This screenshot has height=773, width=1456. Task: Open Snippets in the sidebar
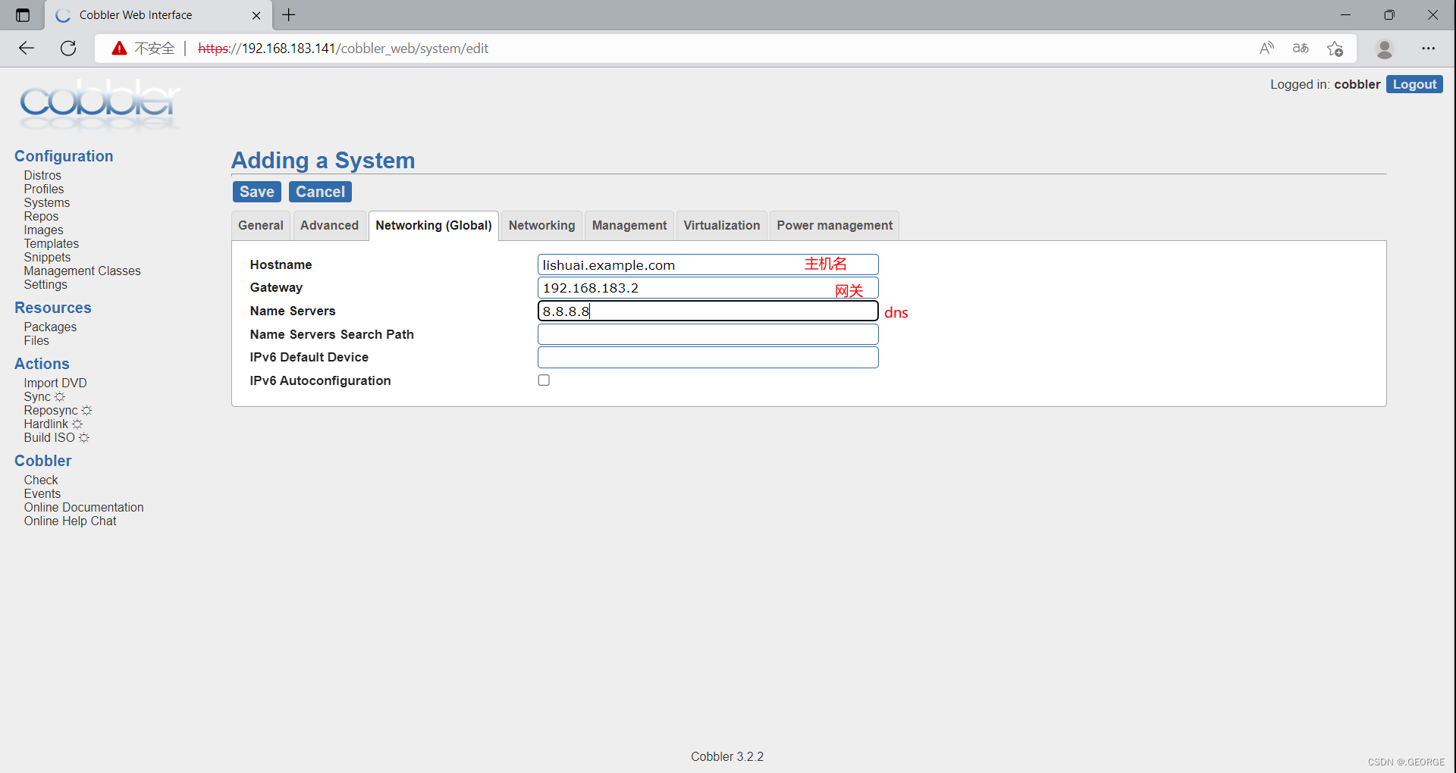47,258
